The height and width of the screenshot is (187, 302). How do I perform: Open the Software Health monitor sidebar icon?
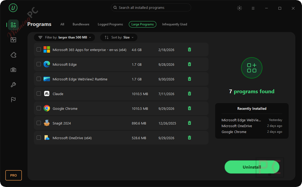tap(13, 40)
